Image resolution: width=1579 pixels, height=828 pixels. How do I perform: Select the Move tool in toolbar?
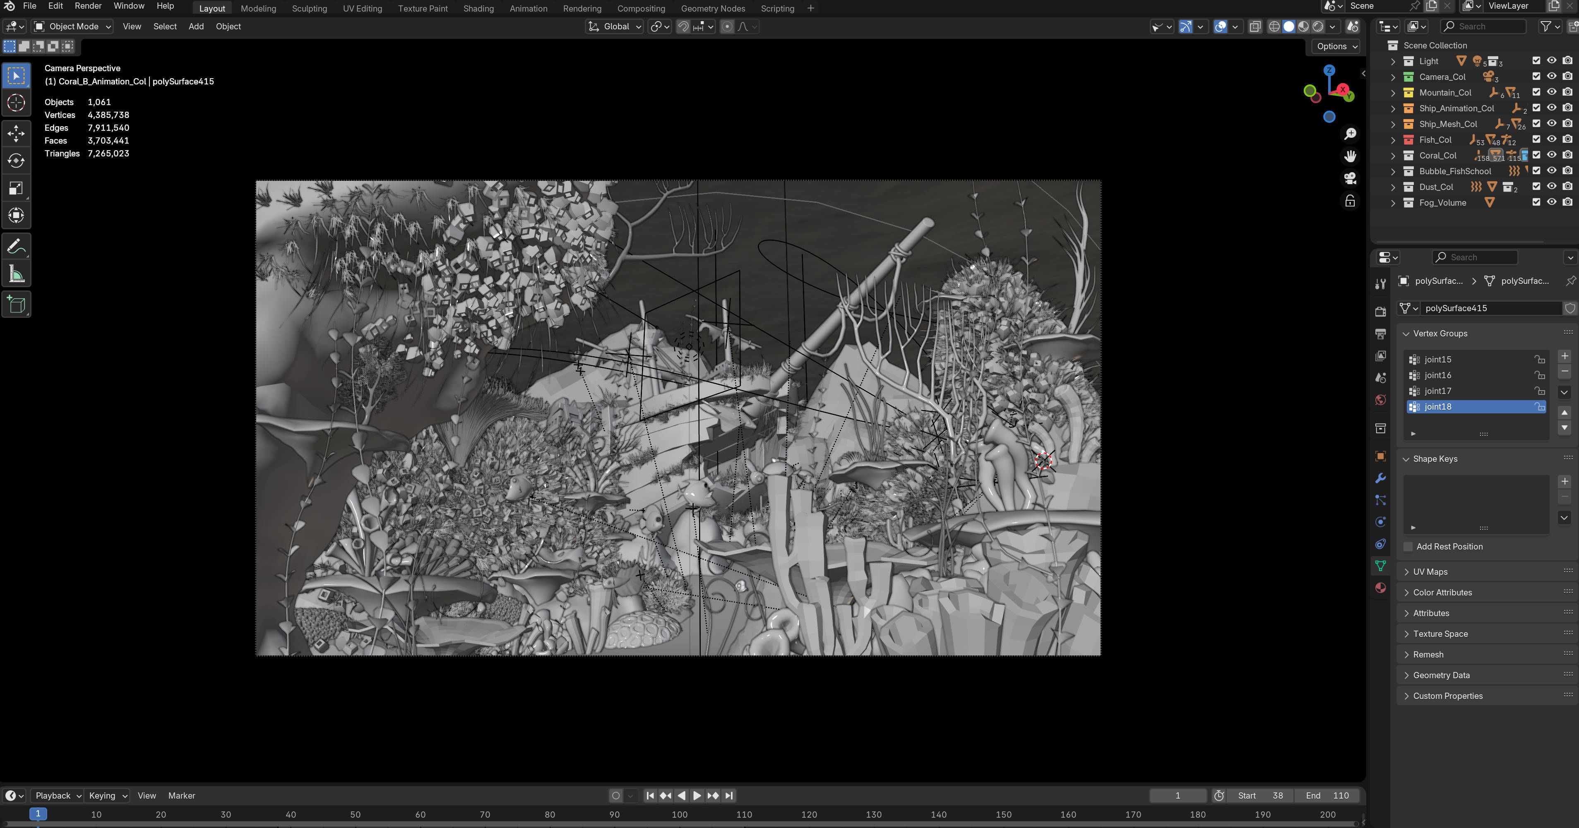[16, 133]
